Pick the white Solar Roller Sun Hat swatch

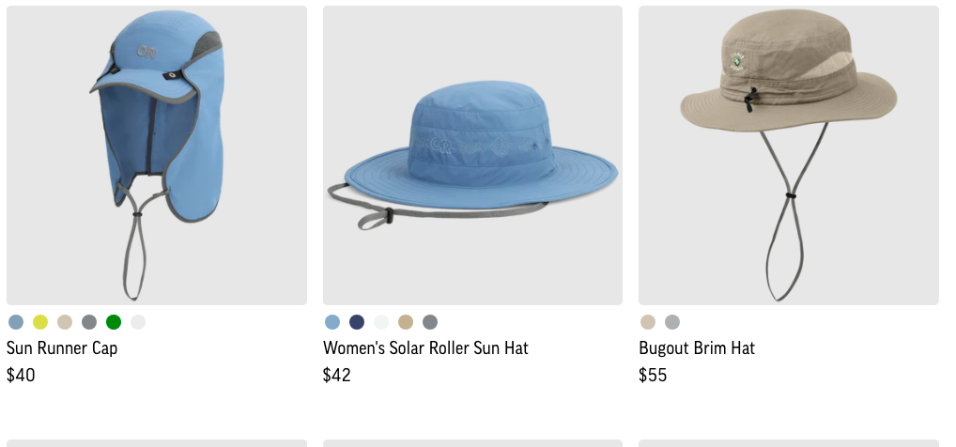click(381, 322)
